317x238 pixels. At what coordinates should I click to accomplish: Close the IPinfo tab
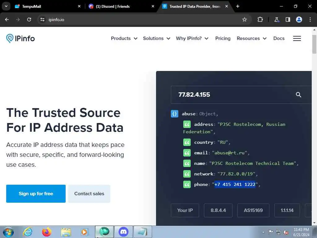tap(227, 6)
